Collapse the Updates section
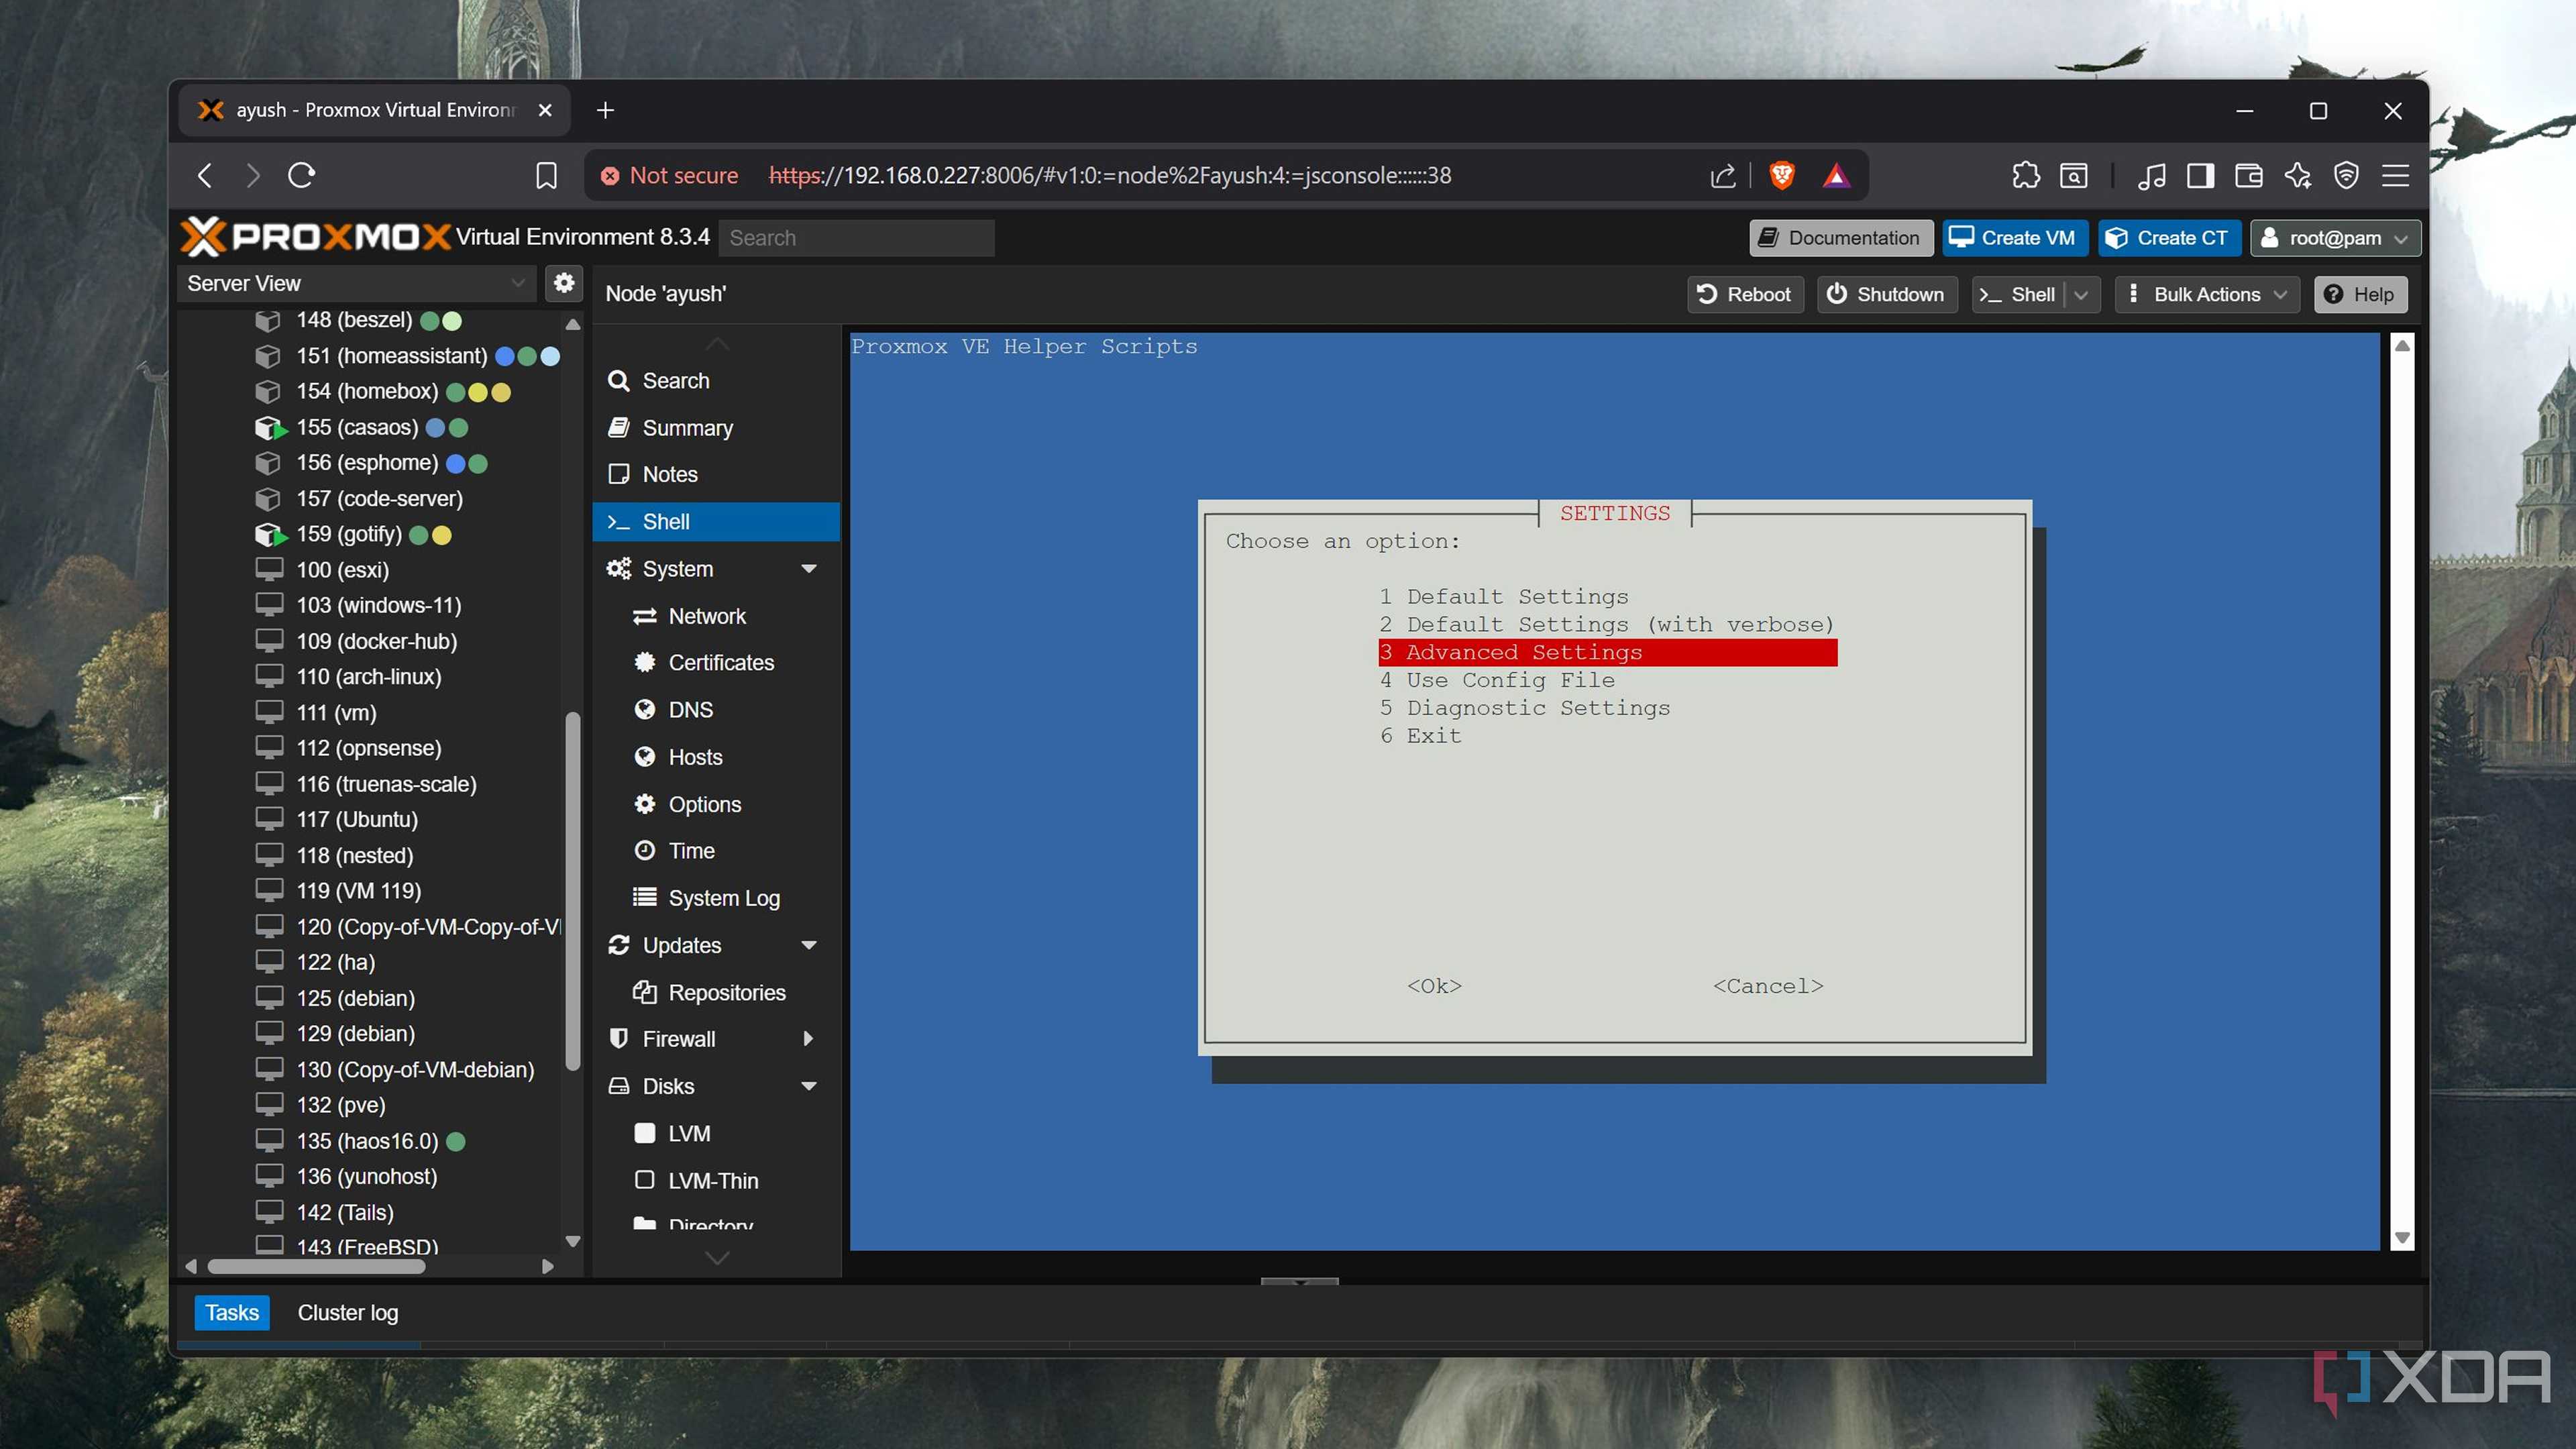The height and width of the screenshot is (1449, 2576). tap(809, 946)
